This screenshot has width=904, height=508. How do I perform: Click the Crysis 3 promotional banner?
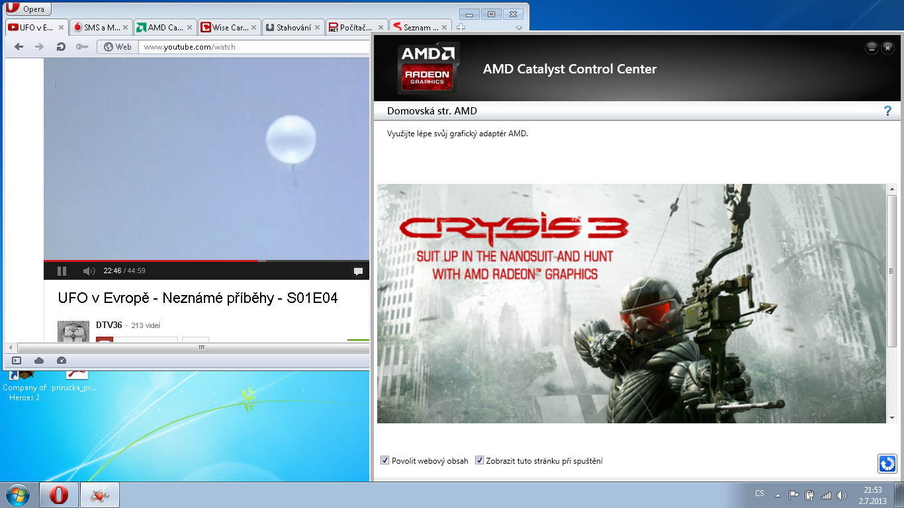pyautogui.click(x=631, y=304)
